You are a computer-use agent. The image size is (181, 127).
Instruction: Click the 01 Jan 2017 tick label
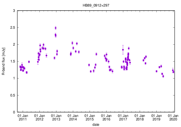(123, 117)
